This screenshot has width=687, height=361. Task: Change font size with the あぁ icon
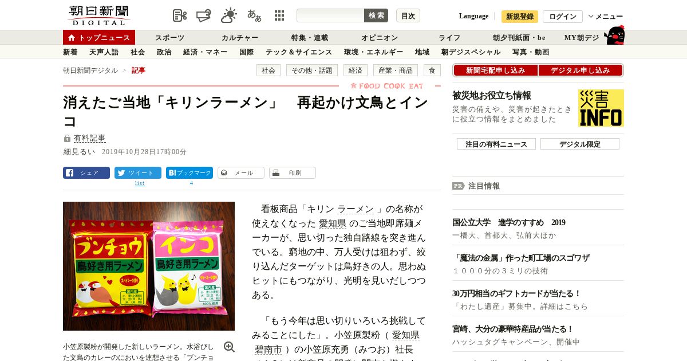point(254,15)
